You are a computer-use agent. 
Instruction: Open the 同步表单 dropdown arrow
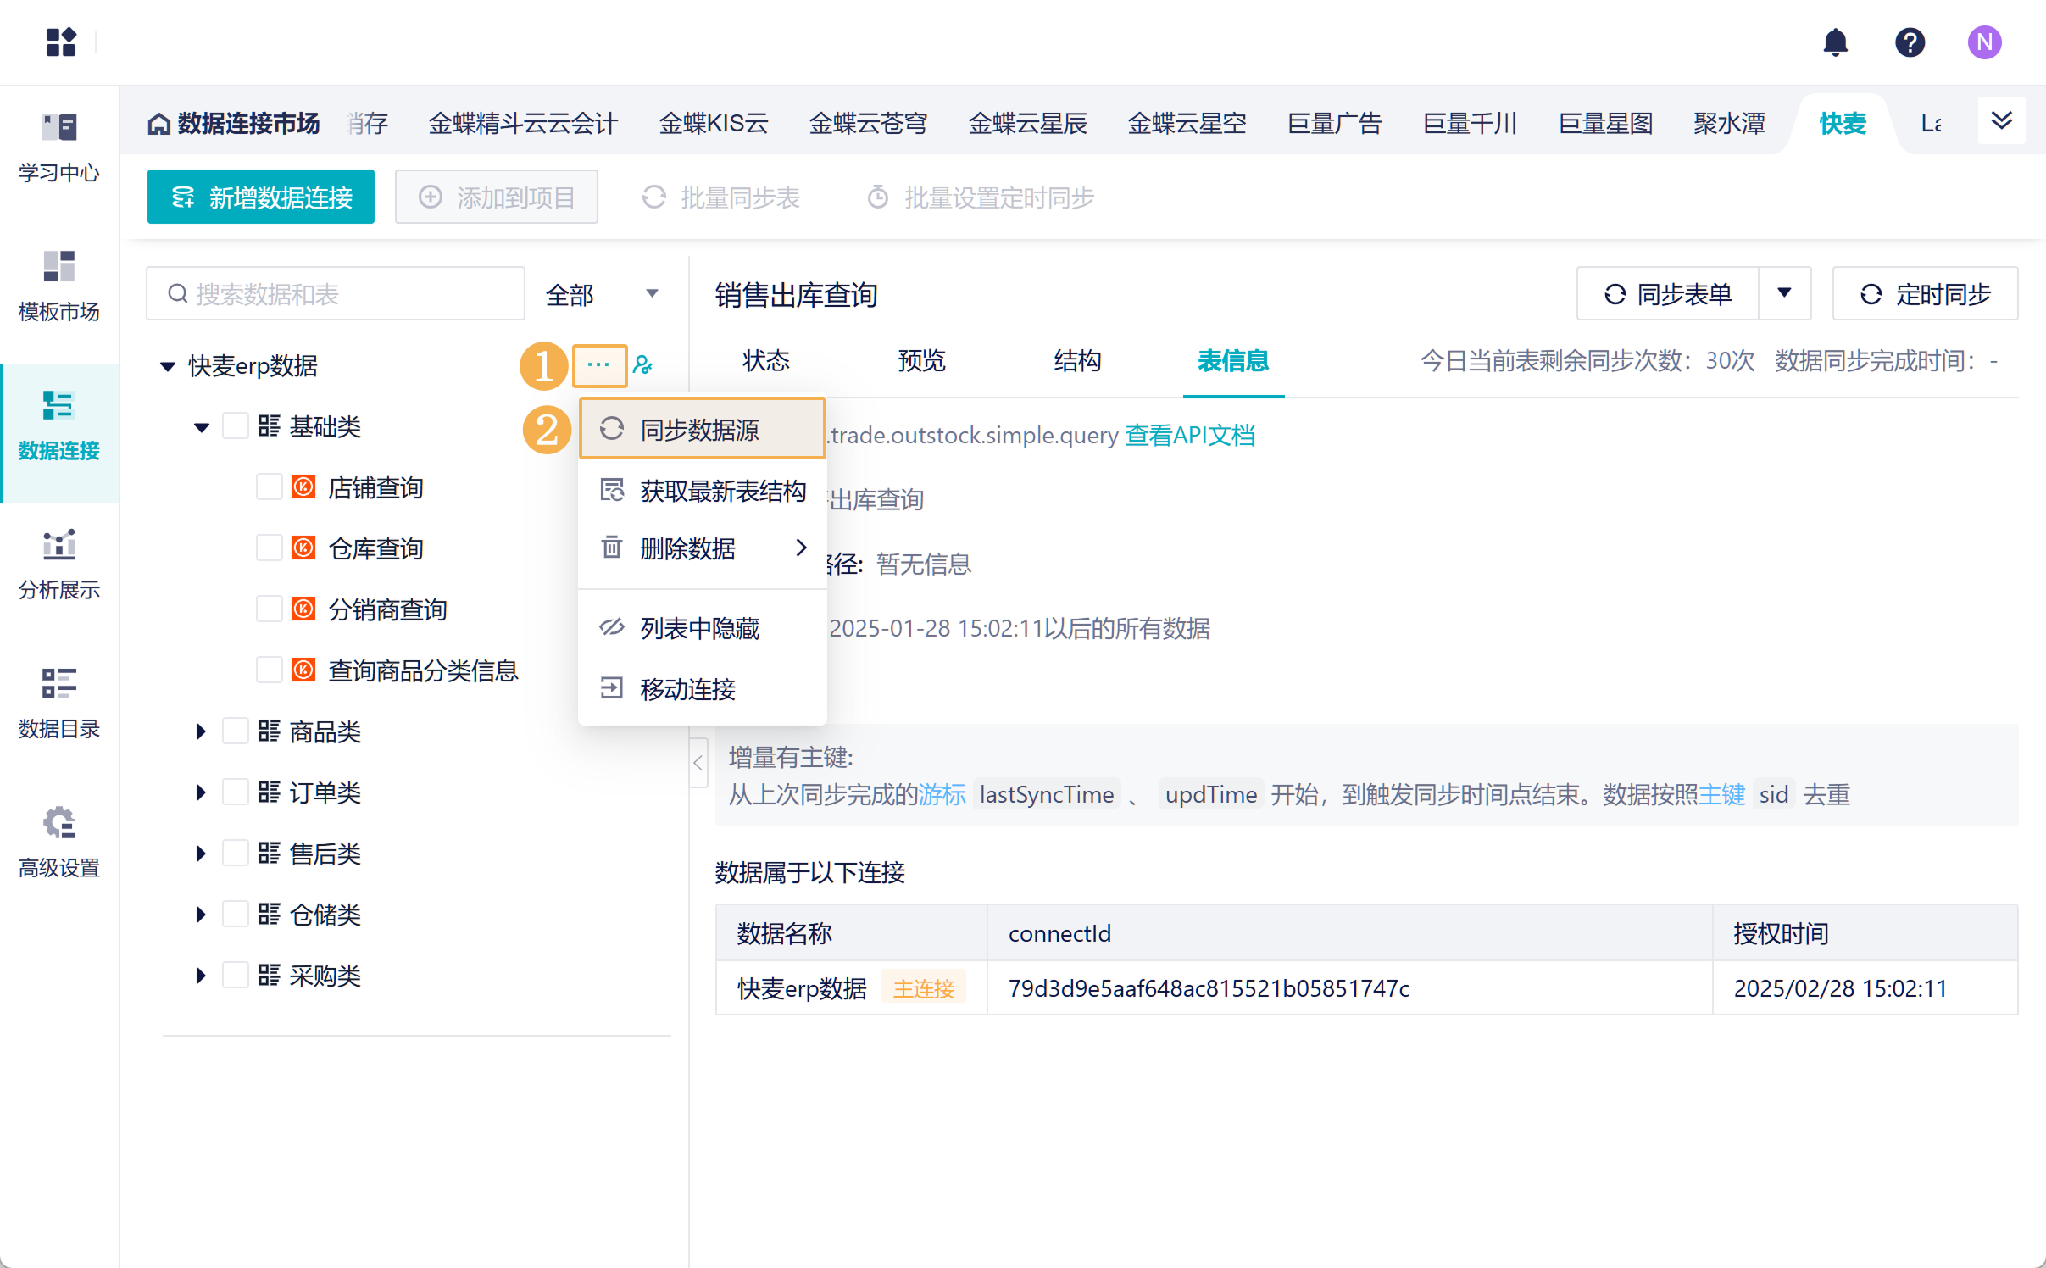click(1784, 294)
